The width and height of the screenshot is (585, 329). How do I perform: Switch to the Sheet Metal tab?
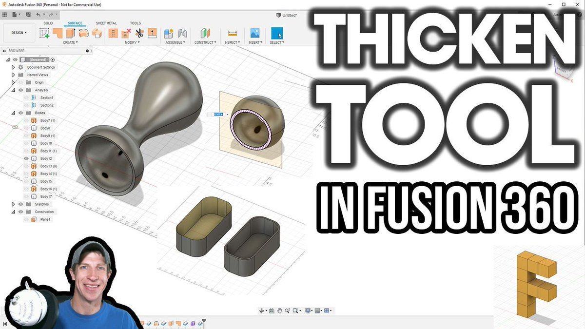pos(106,23)
